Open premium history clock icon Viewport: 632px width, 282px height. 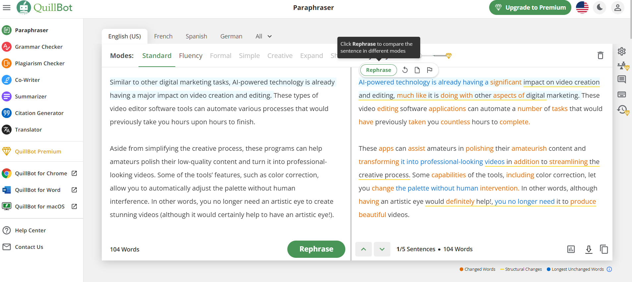[623, 110]
